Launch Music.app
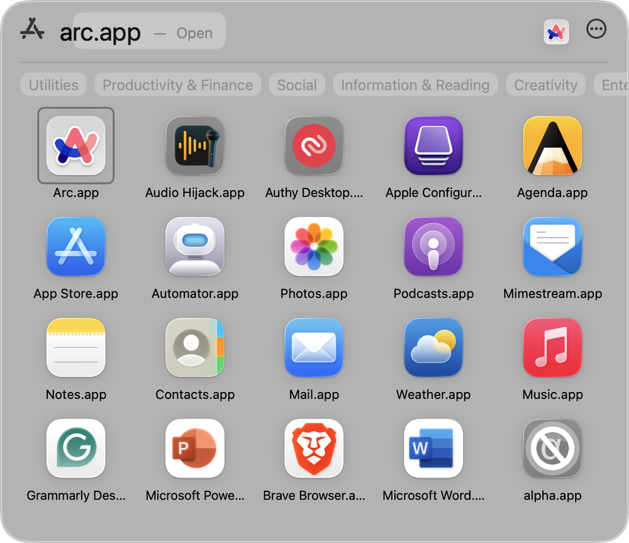This screenshot has width=629, height=543. [x=552, y=347]
